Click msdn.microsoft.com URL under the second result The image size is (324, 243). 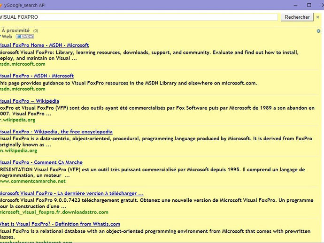click(x=23, y=89)
